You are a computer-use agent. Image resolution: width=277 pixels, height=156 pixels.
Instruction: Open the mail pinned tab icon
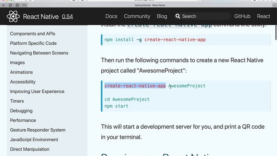coord(24,5)
